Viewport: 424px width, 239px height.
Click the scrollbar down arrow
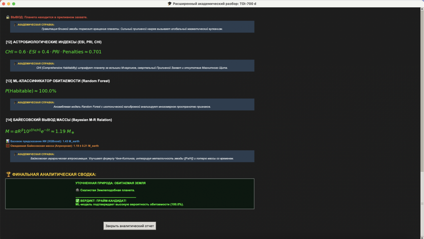click(422, 238)
